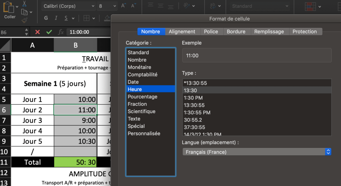Select cell B5 containing 10:00
This screenshot has width=341, height=186.
[x=76, y=99]
